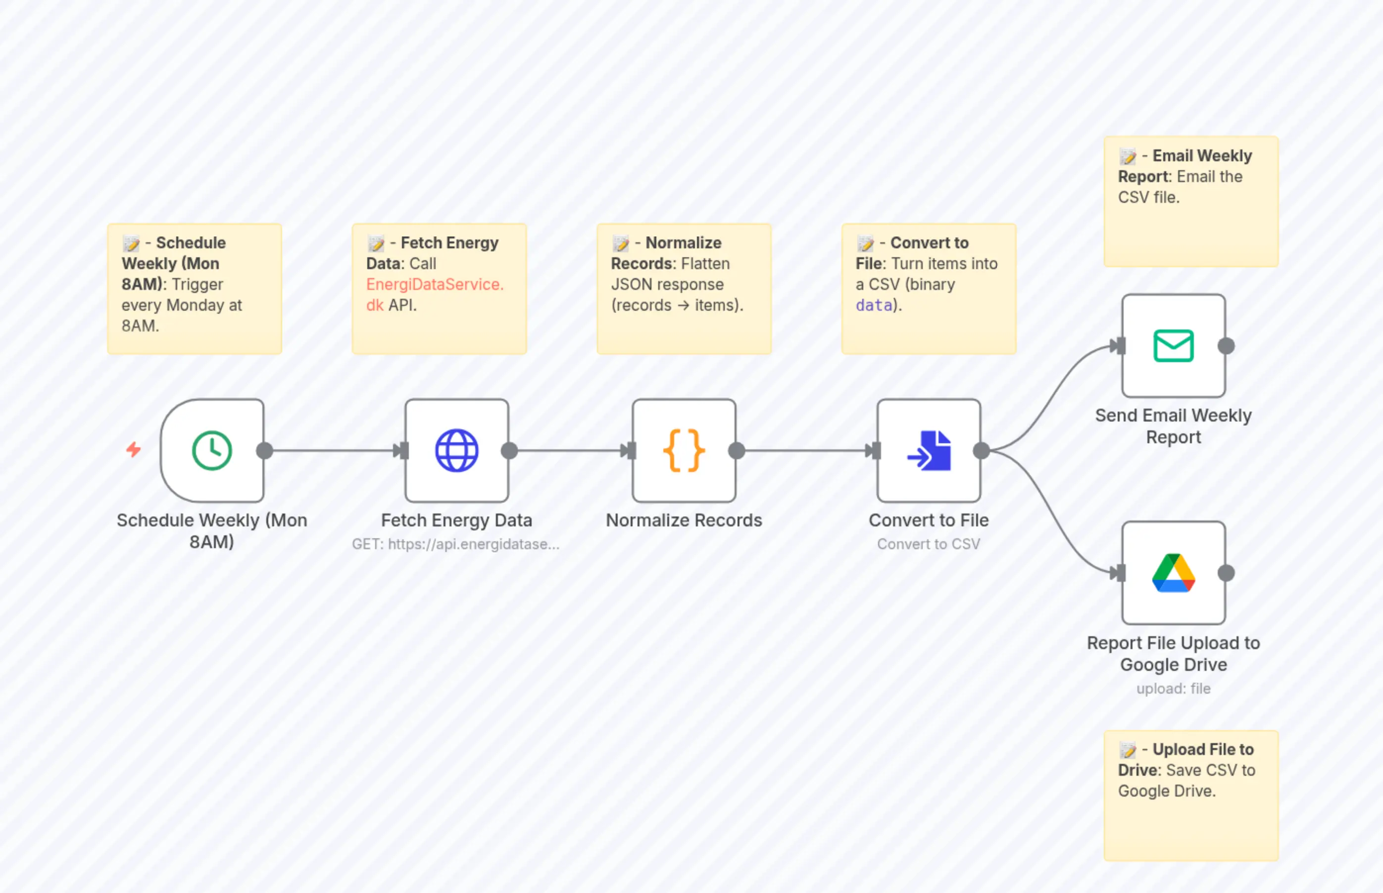Select the globe icon on Fetch Energy Data
Screen dimensions: 1383x893
pos(457,451)
